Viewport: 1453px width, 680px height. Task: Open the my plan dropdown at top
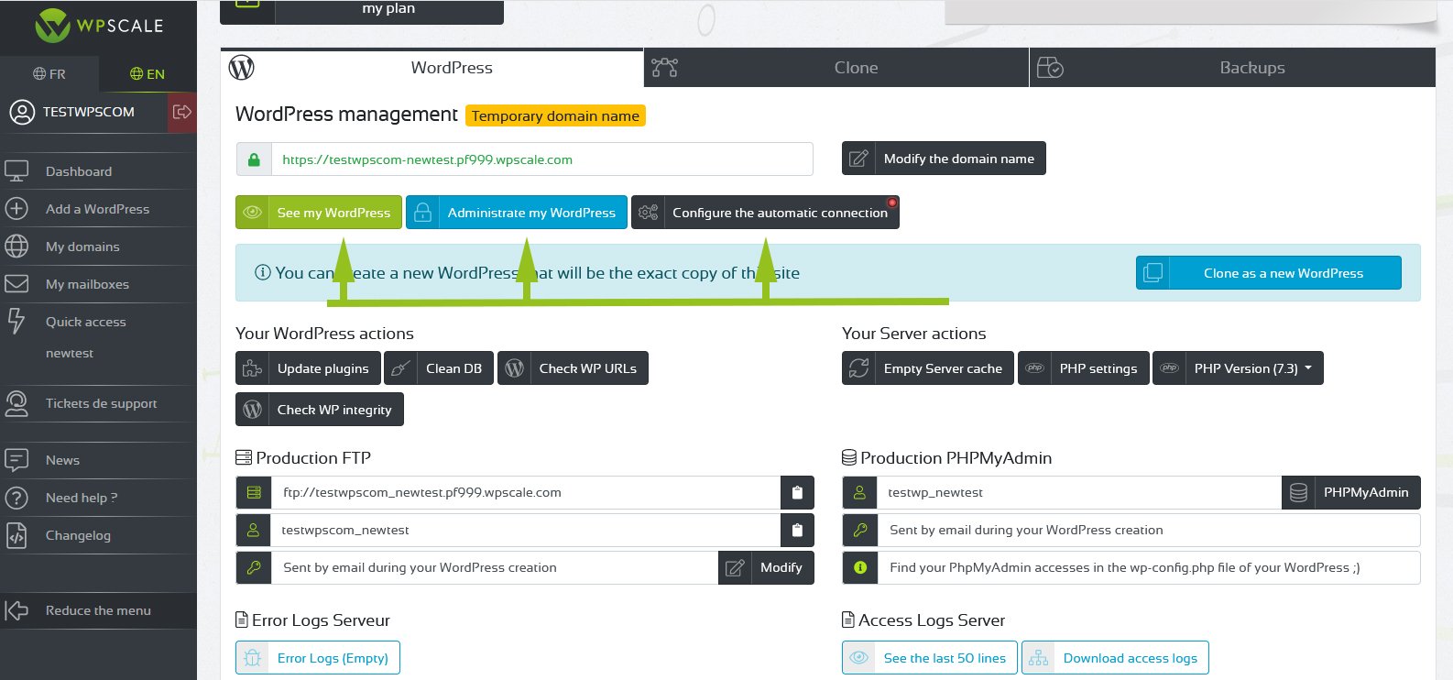pyautogui.click(x=388, y=9)
